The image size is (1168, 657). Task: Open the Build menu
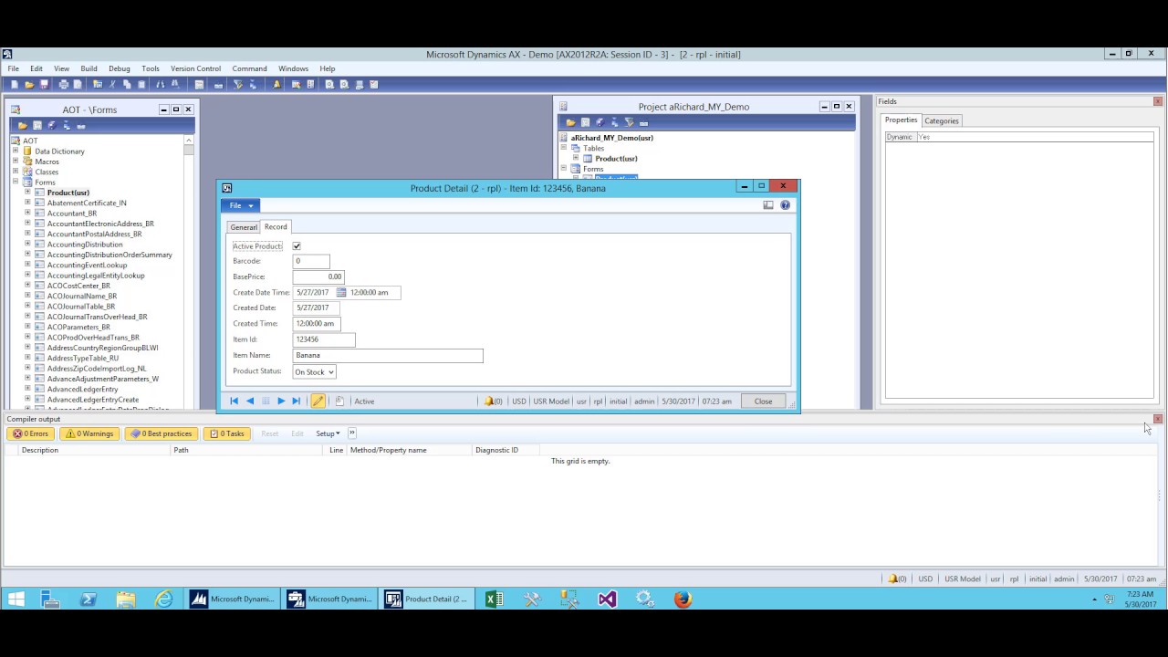[89, 68]
